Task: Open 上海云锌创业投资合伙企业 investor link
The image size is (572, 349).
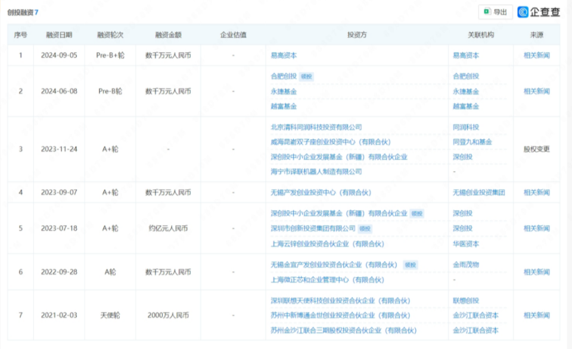Action: point(327,244)
